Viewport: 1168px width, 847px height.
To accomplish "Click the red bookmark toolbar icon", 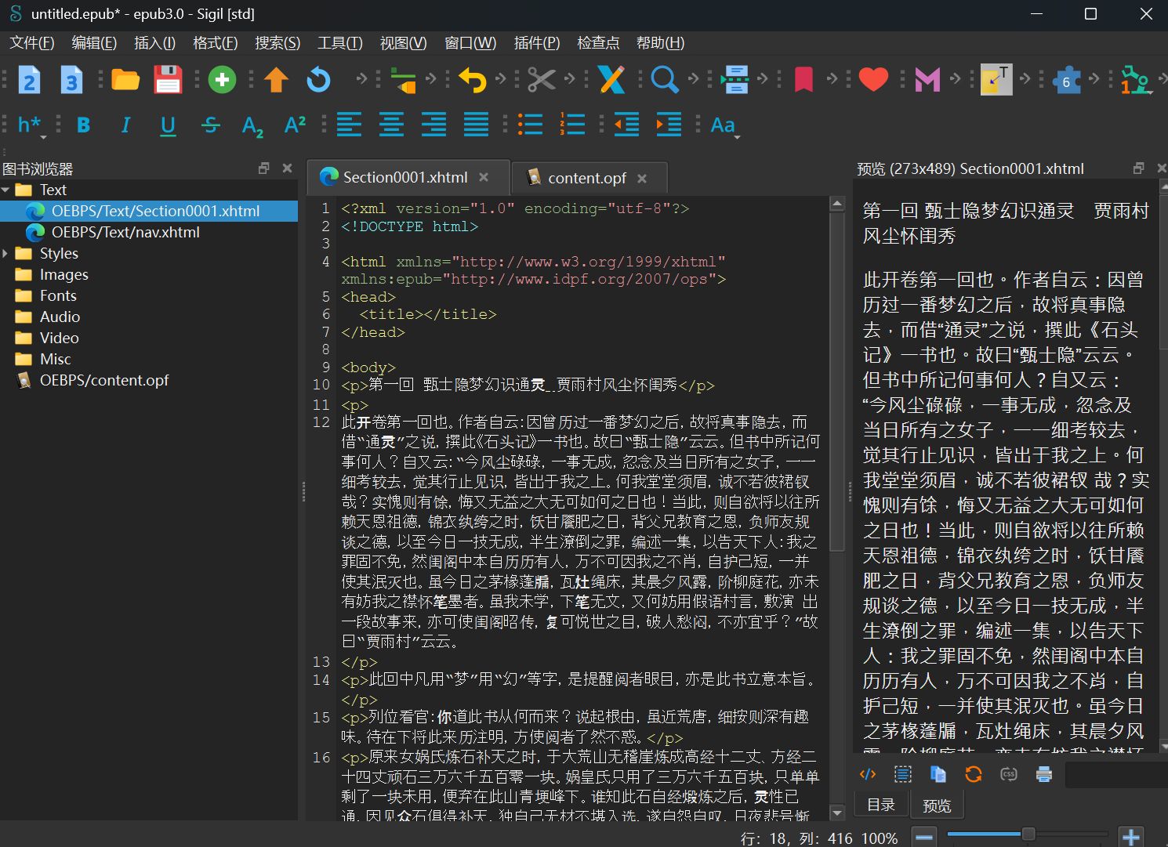I will tap(803, 80).
